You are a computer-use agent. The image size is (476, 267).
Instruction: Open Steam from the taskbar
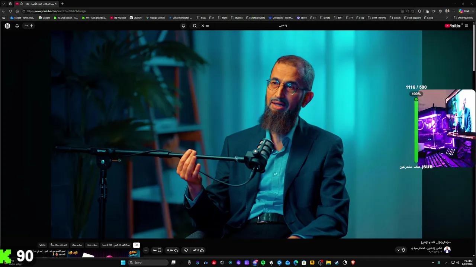point(337,263)
